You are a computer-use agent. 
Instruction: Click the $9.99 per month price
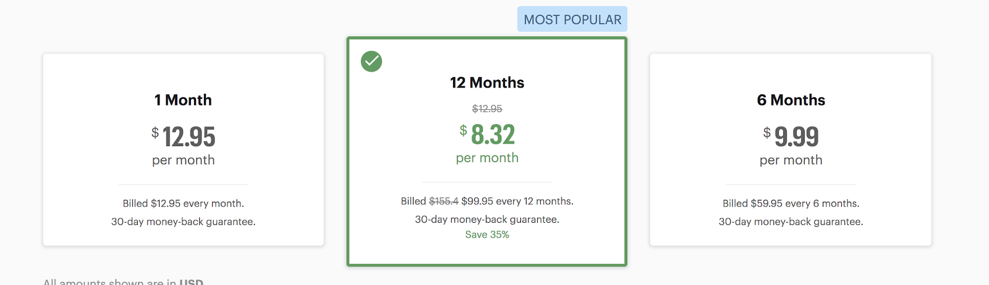click(796, 137)
